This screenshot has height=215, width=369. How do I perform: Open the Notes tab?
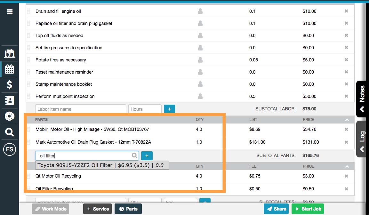coord(363,99)
